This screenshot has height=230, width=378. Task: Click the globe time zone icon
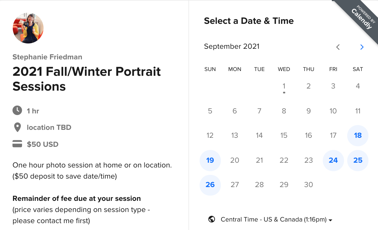coord(212,219)
